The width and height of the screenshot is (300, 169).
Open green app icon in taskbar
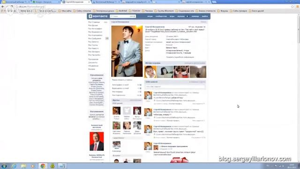52,166
